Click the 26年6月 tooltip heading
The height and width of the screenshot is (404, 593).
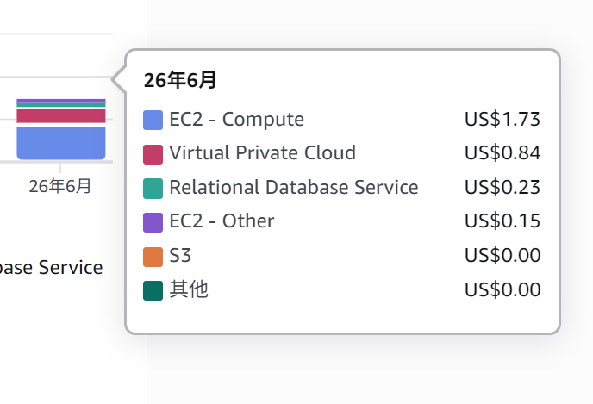pyautogui.click(x=180, y=80)
